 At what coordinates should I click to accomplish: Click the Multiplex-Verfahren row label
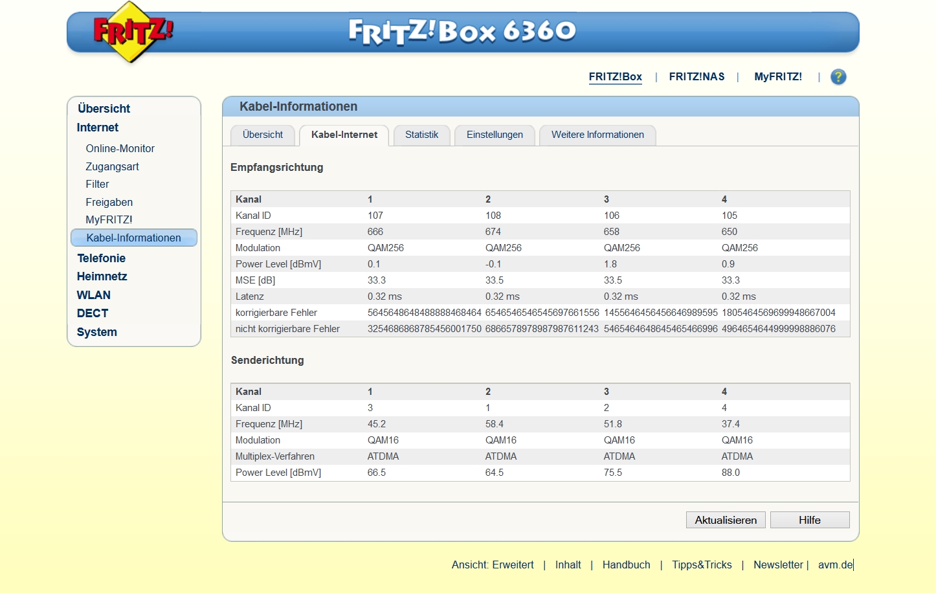click(275, 456)
